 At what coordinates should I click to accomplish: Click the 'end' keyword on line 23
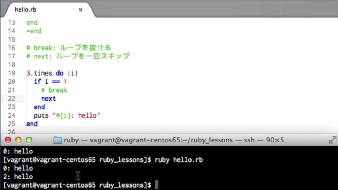pyautogui.click(x=39, y=107)
